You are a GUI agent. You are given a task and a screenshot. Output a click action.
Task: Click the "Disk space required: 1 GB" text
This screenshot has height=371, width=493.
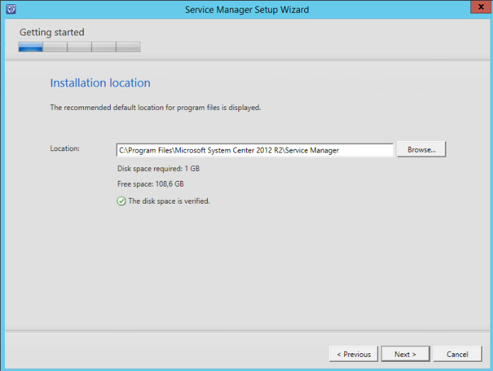[156, 169]
